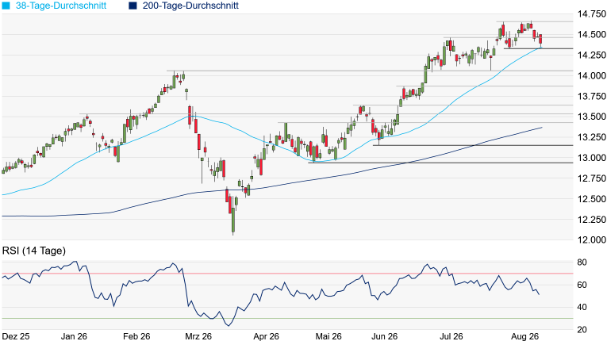Click the 14.000 price axis label
Viewport: 607px width, 341px height.
591,76
